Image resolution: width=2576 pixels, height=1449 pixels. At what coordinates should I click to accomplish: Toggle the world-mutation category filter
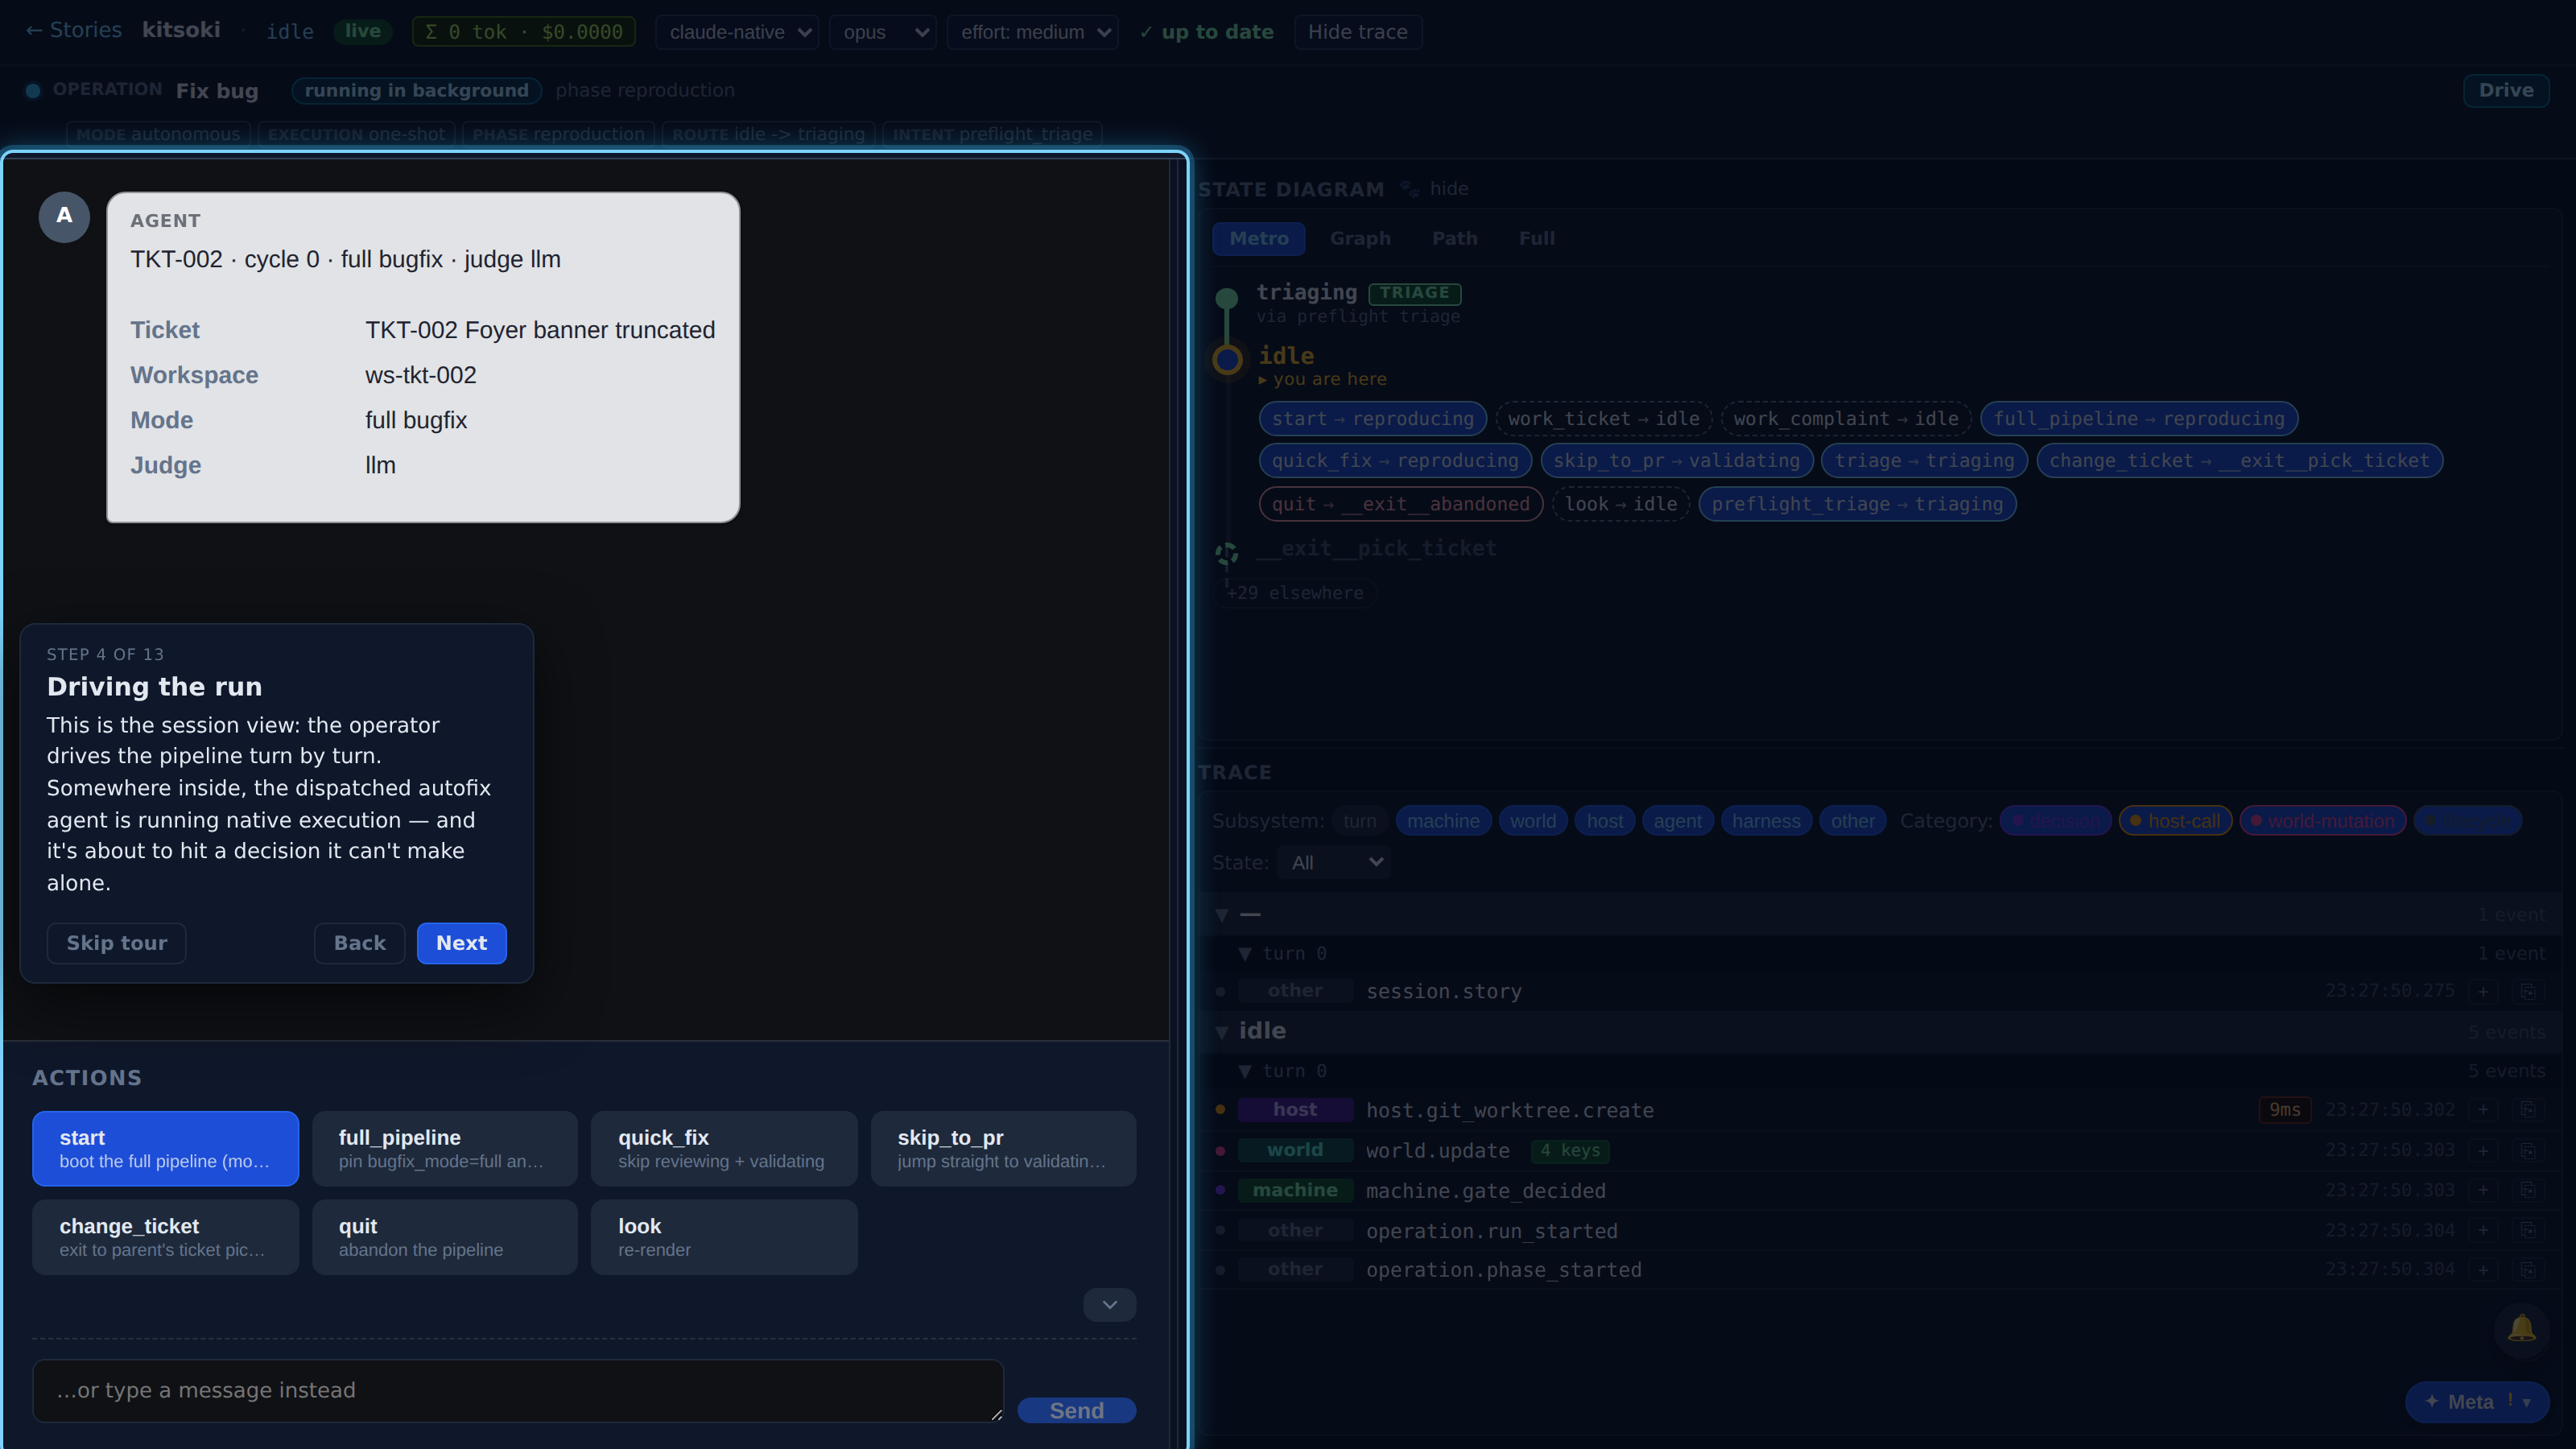pos(2322,821)
